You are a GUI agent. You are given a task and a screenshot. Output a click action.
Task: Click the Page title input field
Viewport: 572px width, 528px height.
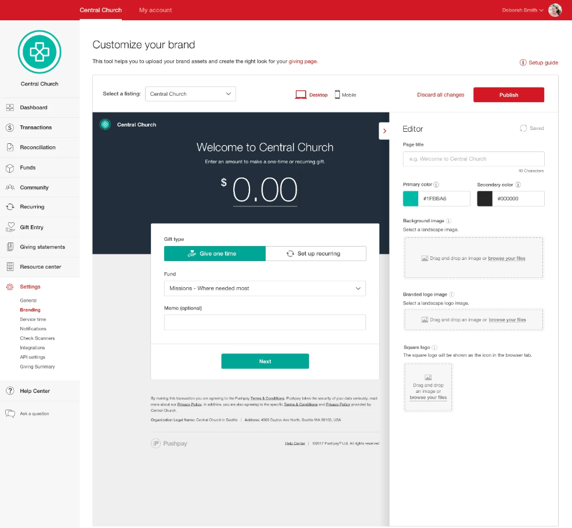(x=473, y=158)
